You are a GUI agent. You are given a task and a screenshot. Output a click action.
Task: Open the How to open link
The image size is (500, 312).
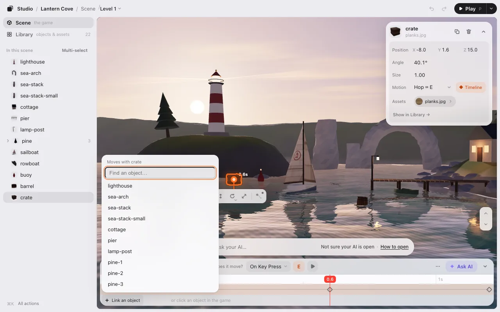click(x=395, y=246)
